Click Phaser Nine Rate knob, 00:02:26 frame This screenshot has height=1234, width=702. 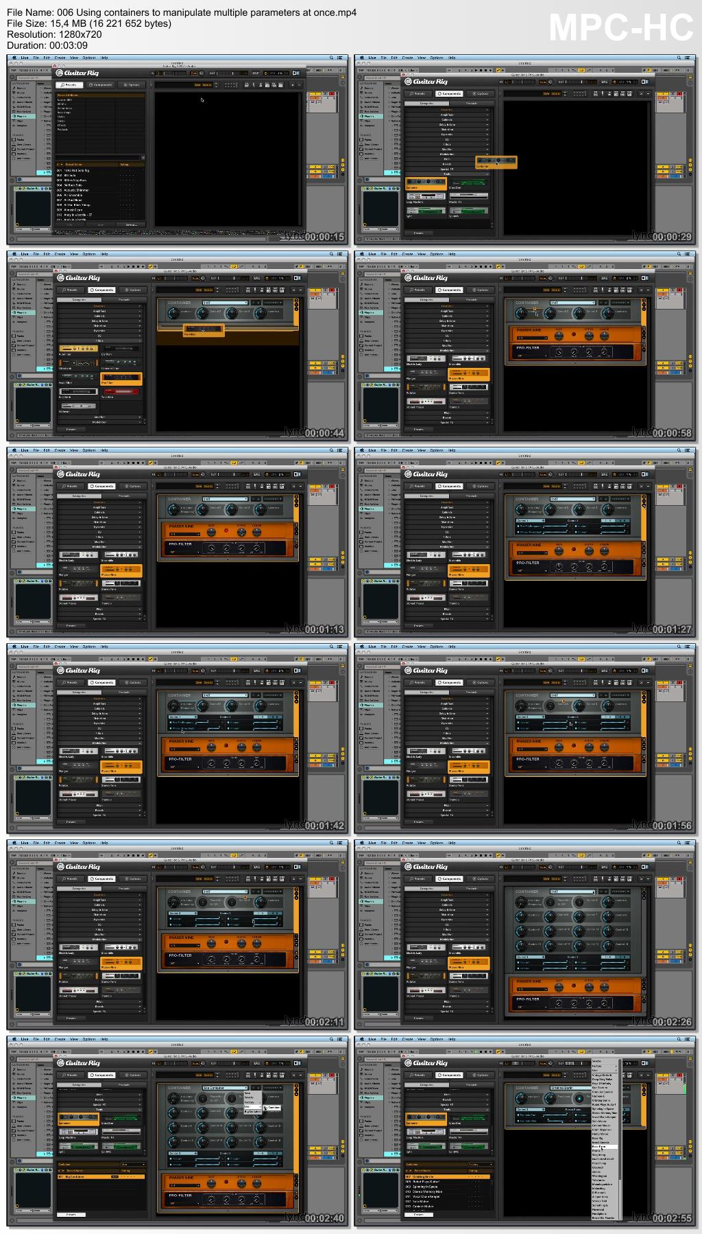point(559,987)
